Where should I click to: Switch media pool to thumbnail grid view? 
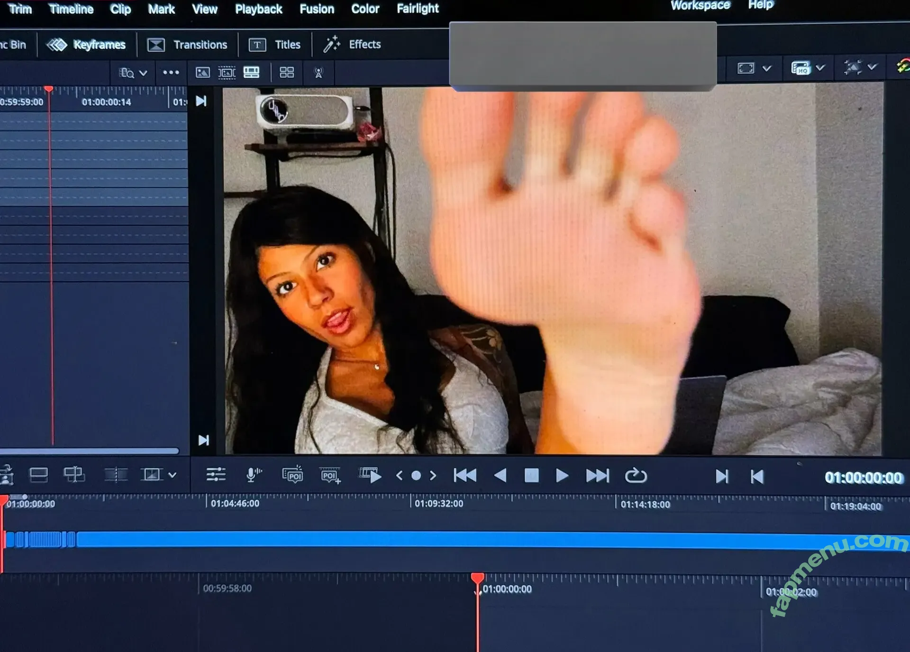click(287, 73)
